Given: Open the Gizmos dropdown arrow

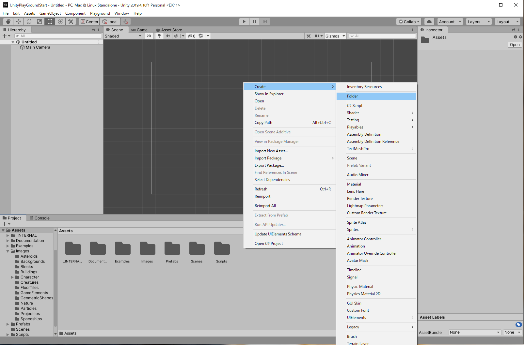Looking at the screenshot, I should [x=343, y=36].
